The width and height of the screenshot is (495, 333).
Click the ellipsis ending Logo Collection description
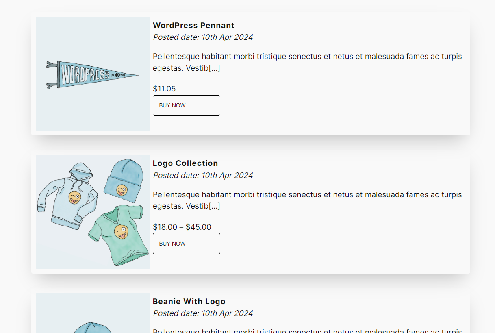tap(214, 206)
